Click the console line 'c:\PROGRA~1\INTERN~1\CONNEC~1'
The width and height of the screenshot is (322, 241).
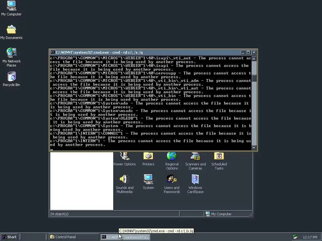[151, 135]
